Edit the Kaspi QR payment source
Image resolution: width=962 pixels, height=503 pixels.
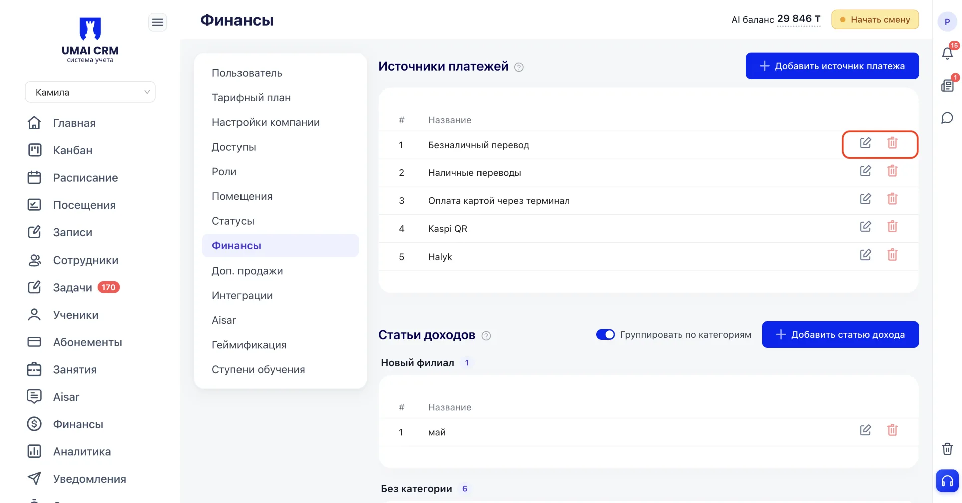pos(865,226)
